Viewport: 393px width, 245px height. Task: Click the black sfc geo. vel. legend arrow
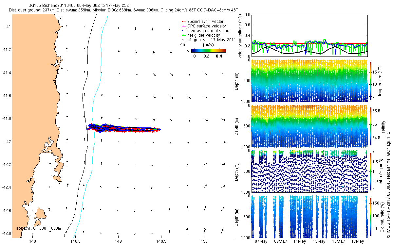tap(183, 40)
